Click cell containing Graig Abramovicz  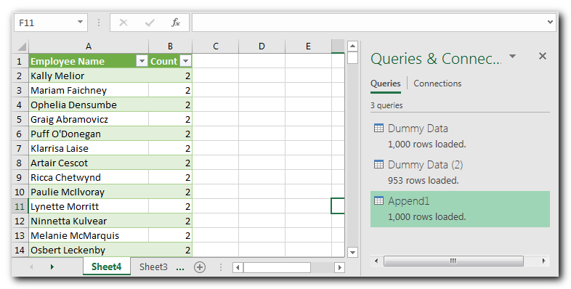(89, 119)
